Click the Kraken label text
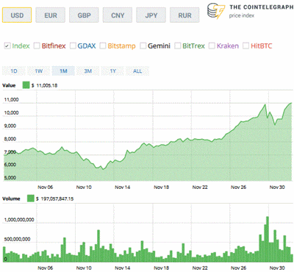 (228, 46)
